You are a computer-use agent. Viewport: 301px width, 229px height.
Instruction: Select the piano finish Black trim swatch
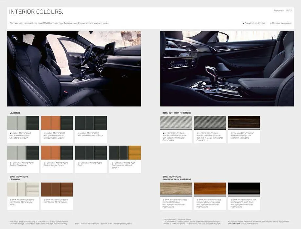click(244, 189)
